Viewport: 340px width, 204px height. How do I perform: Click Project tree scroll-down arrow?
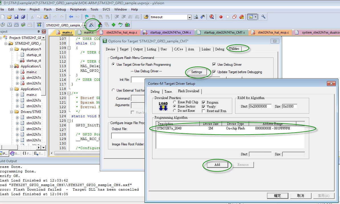[x=44, y=147]
